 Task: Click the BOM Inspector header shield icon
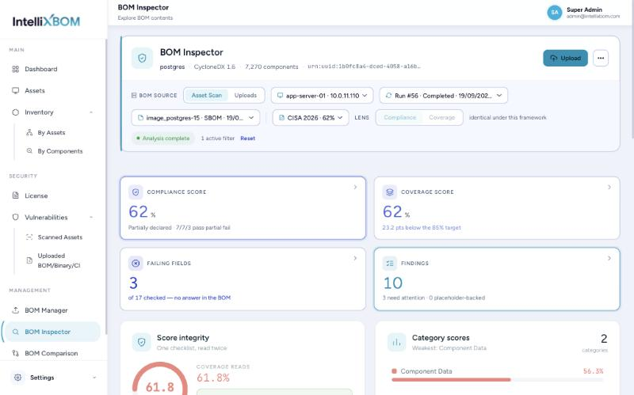coord(142,58)
